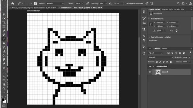Screen dimensions: 193x108
Task: Select the Frame tool
Action: click(x=4, y=26)
